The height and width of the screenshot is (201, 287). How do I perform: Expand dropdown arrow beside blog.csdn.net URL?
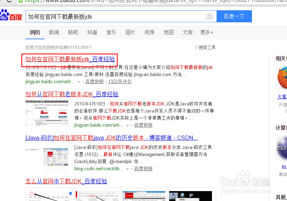(x=128, y=169)
